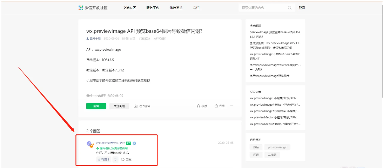
Task: Click the green 官方 badge
Action: pos(129,143)
